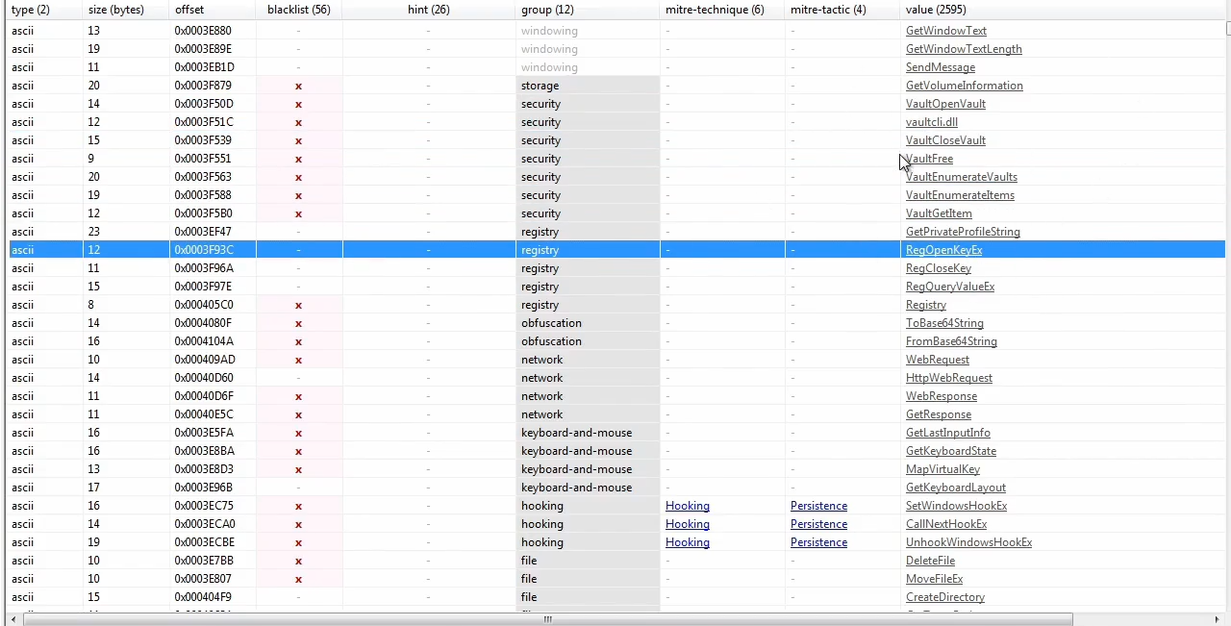1231x626 pixels.
Task: Click the MoveFileEx value link
Action: pos(934,579)
